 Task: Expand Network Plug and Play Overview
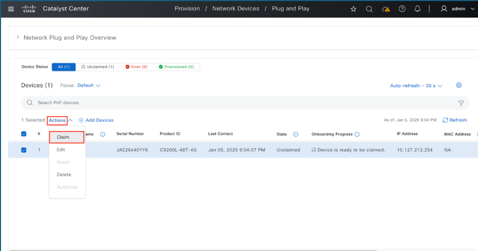tap(18, 37)
